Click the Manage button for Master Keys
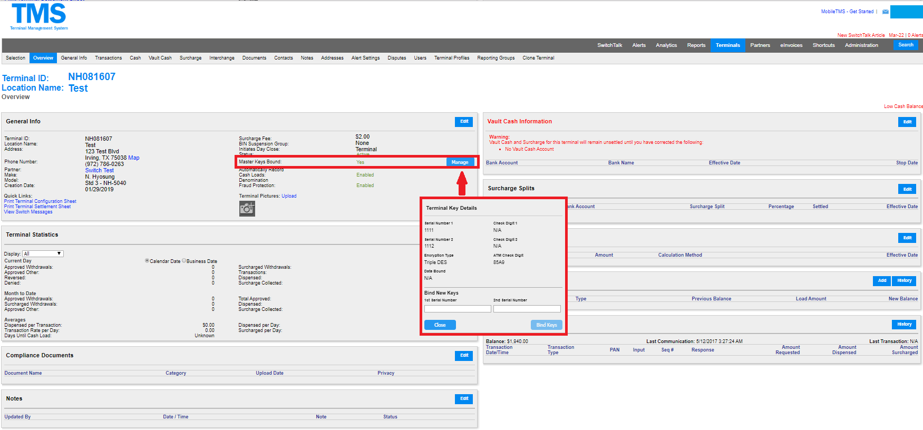Viewport: 923px width, 430px height. click(x=460, y=162)
